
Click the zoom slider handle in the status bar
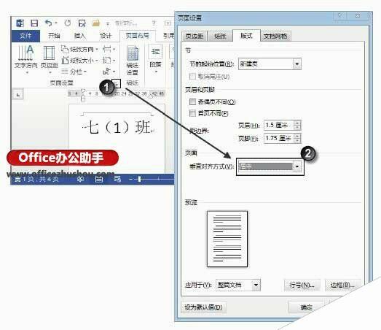pos(139,180)
